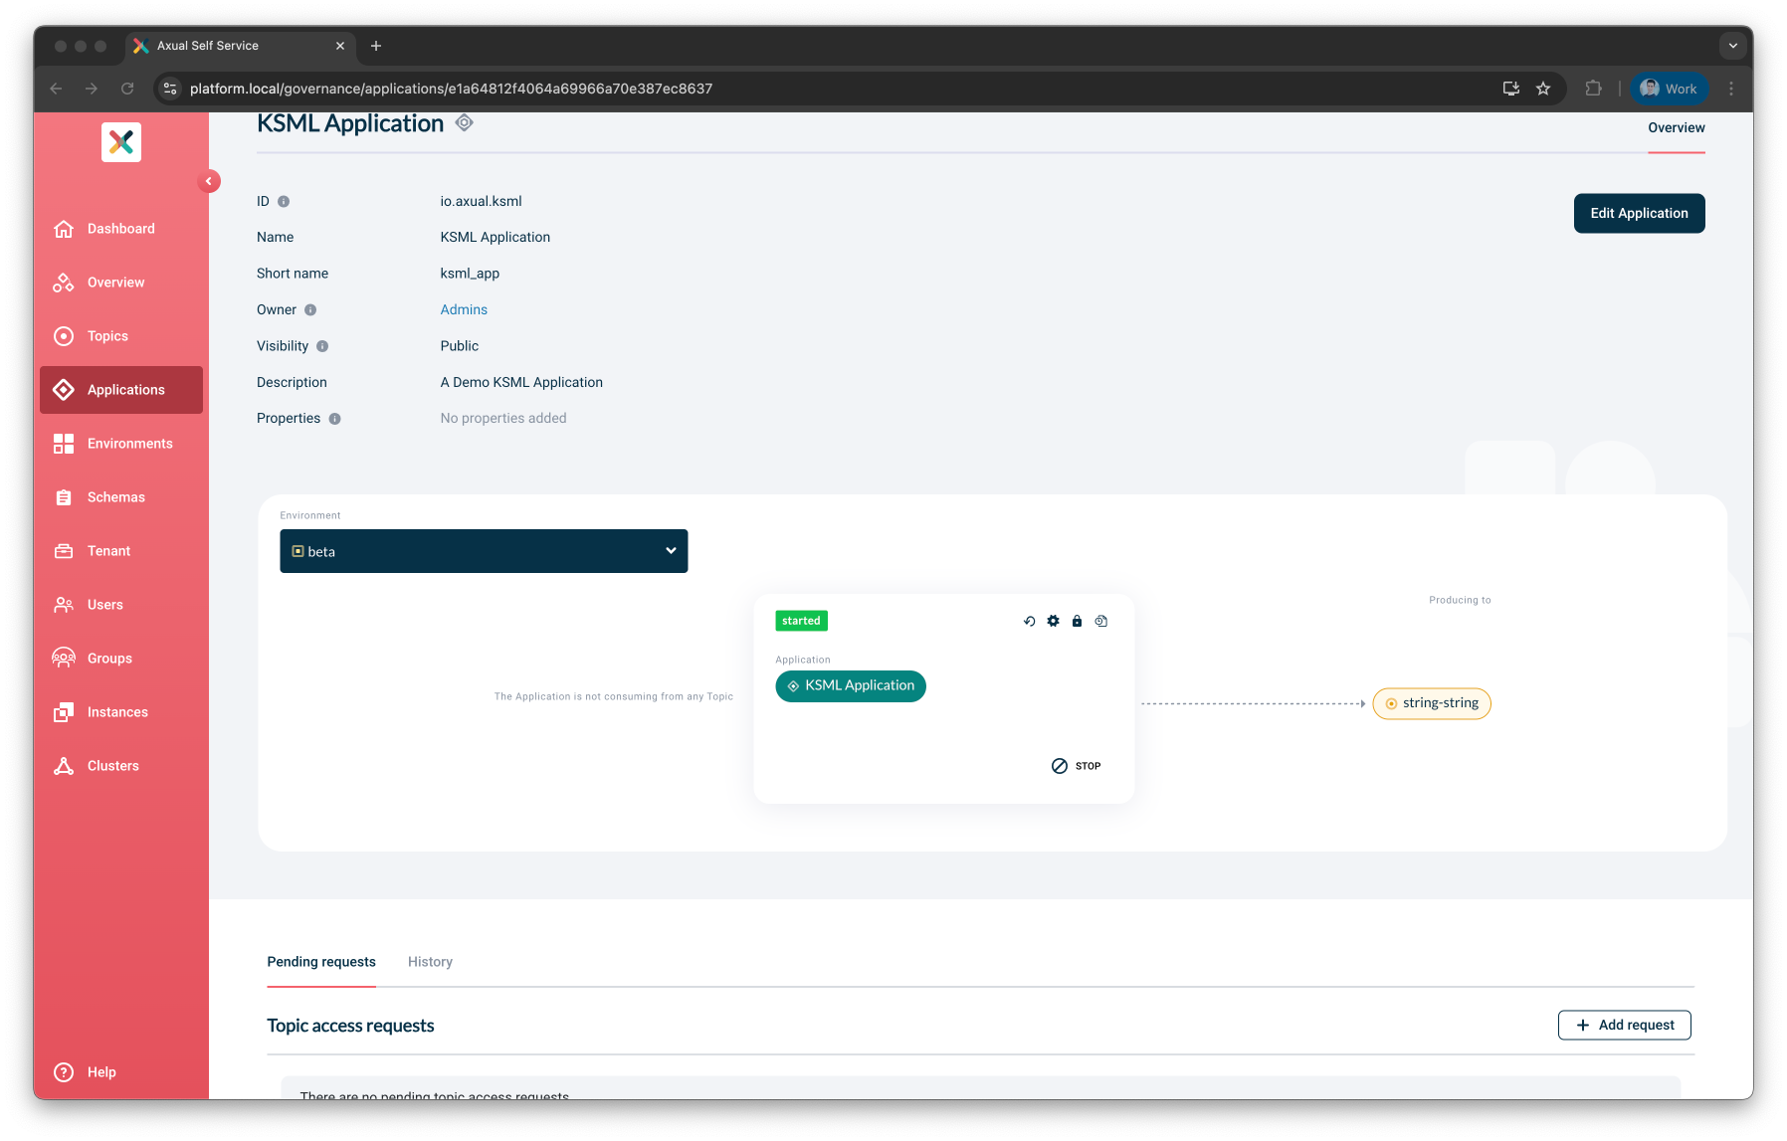1787x1141 pixels.
Task: Open the browser profile dropdown labeled Work
Action: (x=1669, y=89)
